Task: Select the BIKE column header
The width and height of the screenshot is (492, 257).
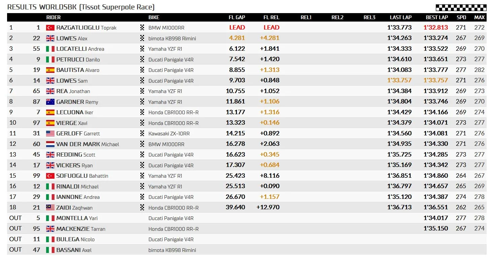Action: tap(154, 17)
